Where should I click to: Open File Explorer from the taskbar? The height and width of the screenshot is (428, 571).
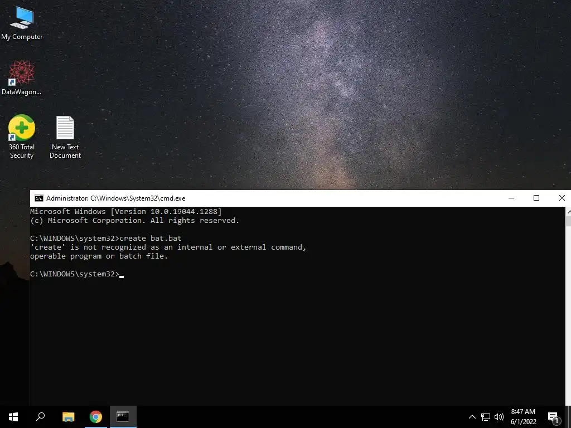[68, 417]
